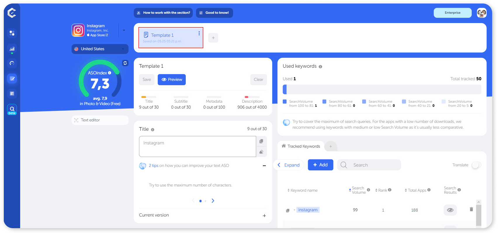Add a new template tab
Viewport: 498px width, 234px height.
[x=213, y=38]
